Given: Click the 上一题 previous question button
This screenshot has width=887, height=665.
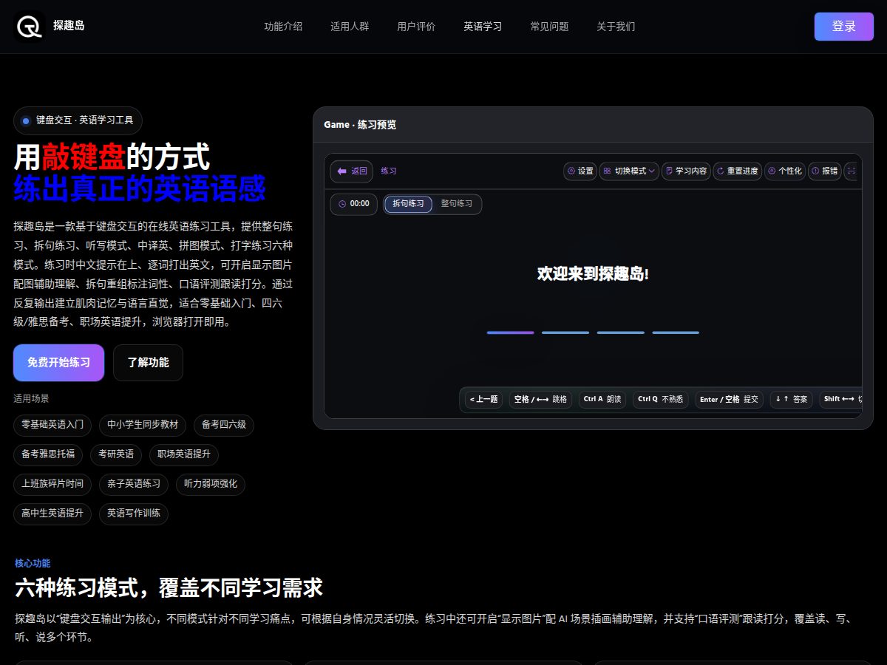Looking at the screenshot, I should click(x=483, y=399).
